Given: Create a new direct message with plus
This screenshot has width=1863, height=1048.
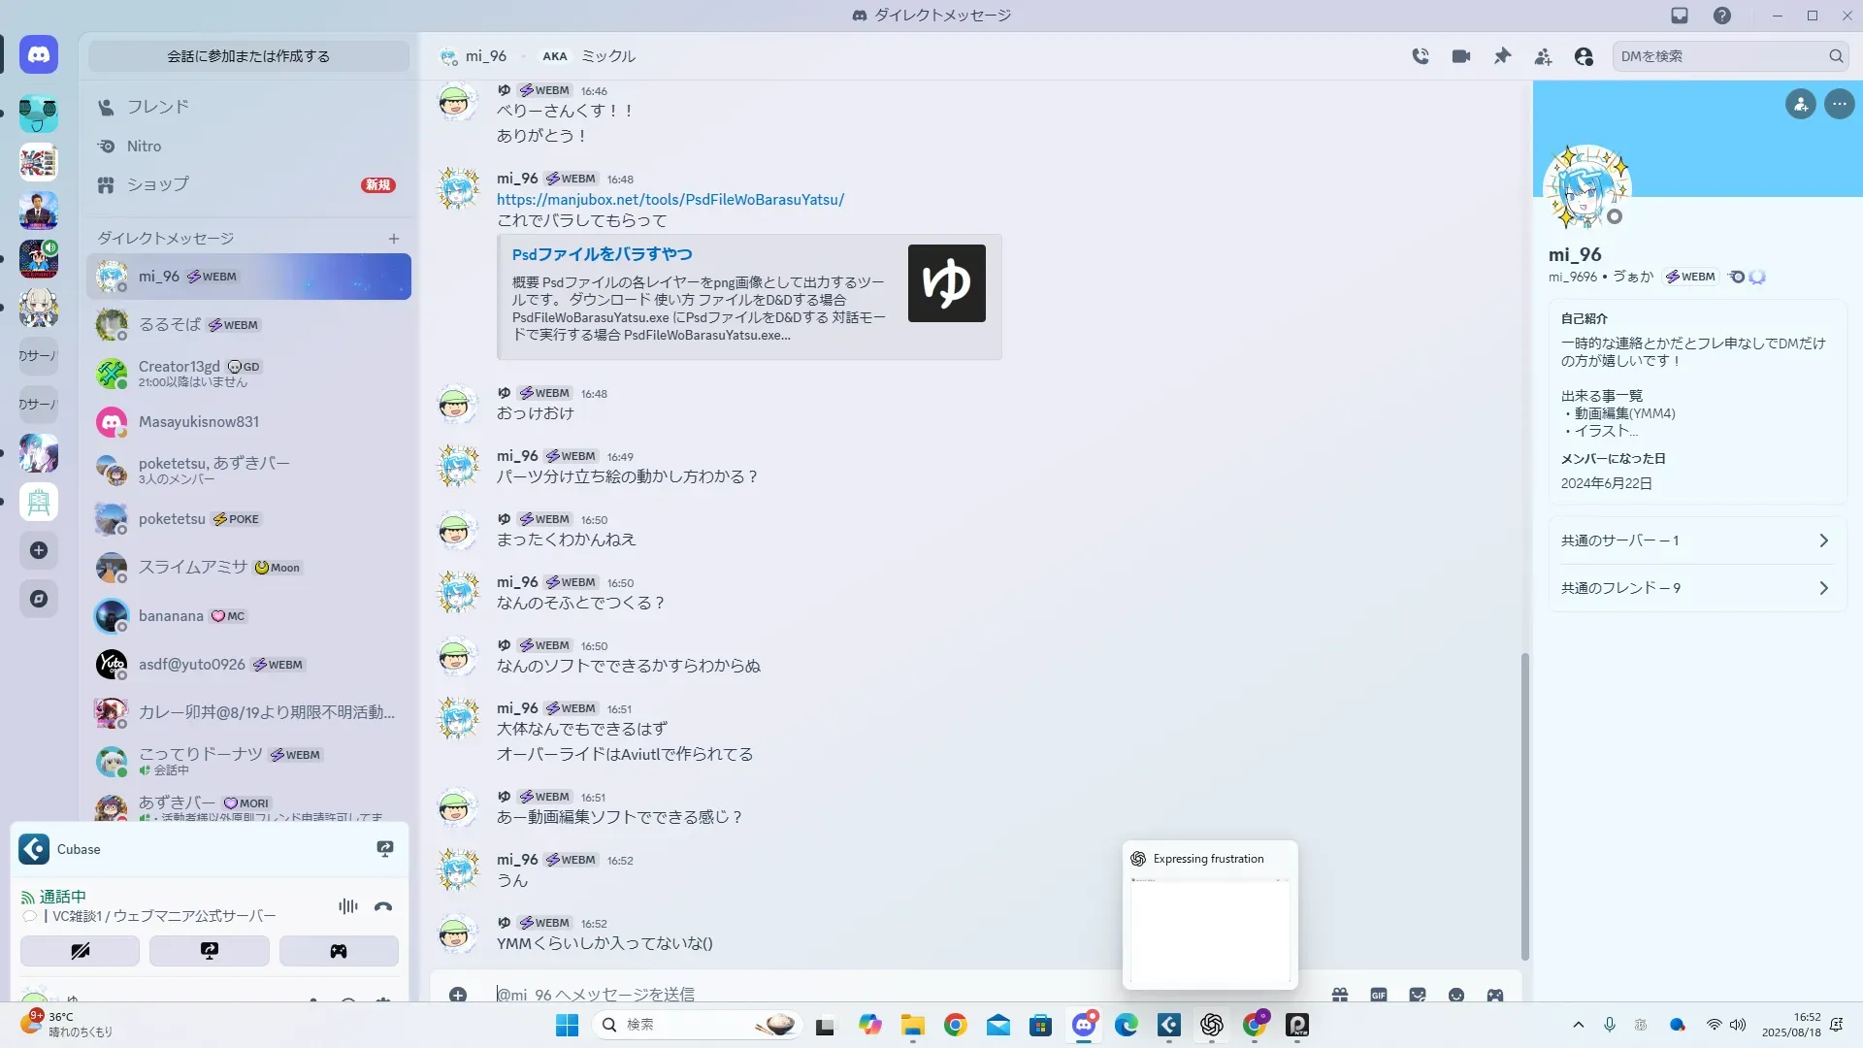Looking at the screenshot, I should click(394, 239).
